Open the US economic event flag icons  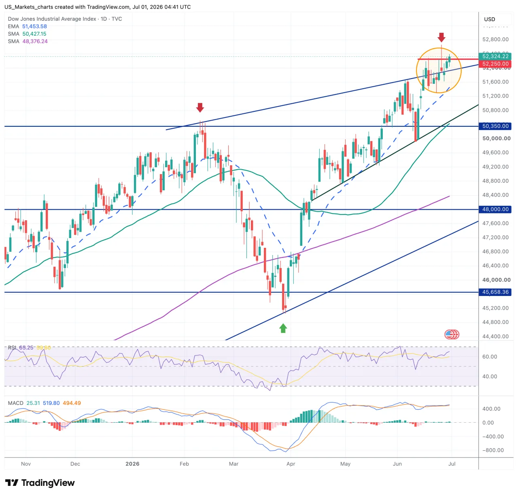452,334
